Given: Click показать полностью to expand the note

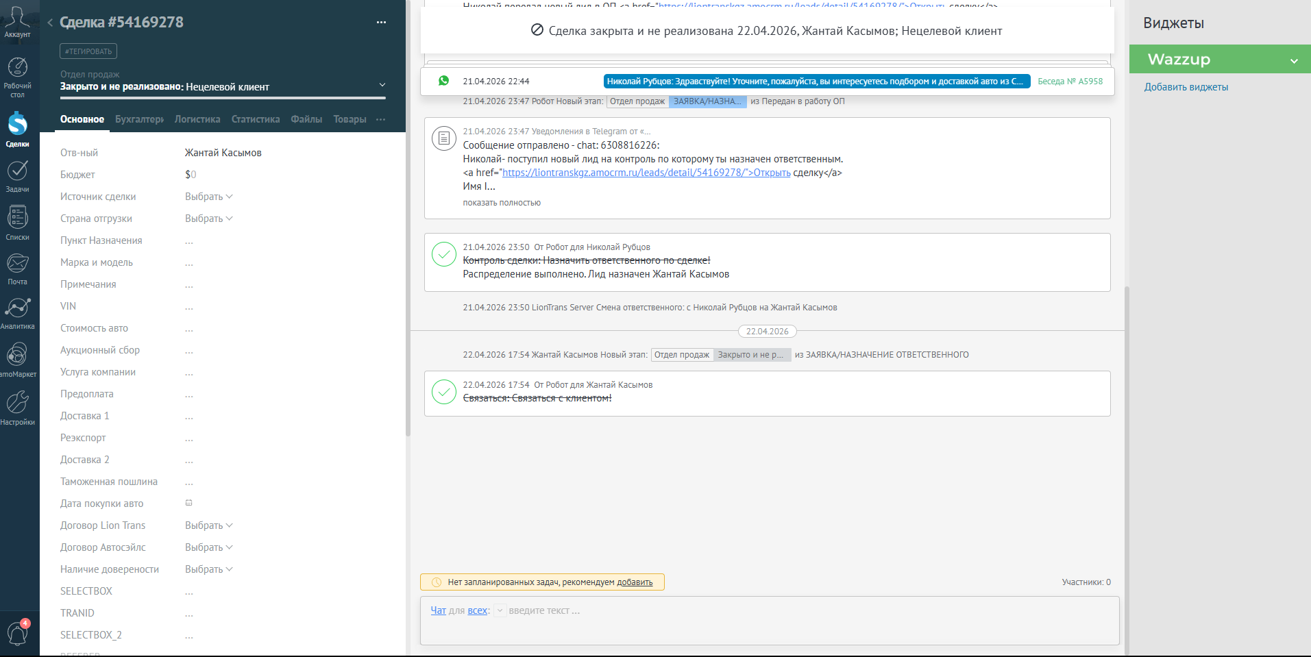Looking at the screenshot, I should click(x=502, y=203).
